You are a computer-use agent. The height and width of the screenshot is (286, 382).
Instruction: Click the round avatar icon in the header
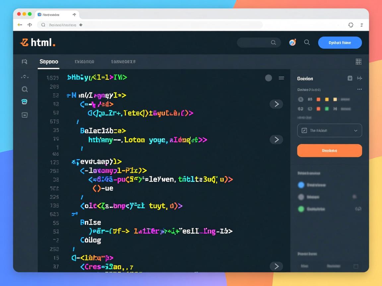292,42
